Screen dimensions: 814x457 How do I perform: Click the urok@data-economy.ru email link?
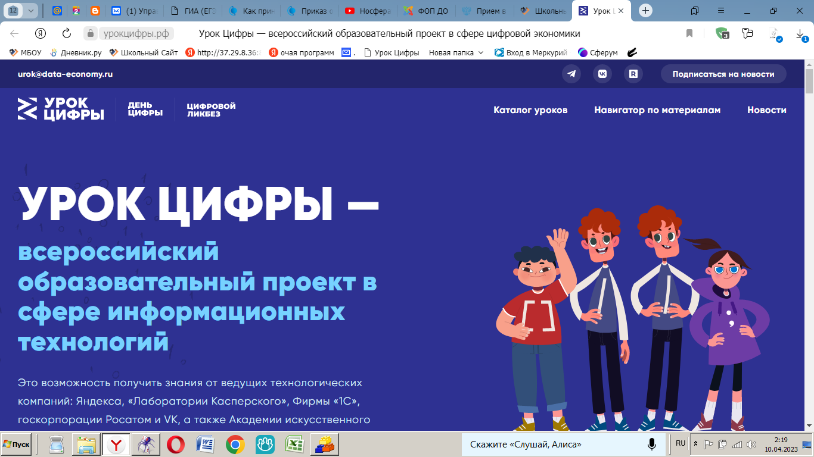tap(66, 74)
